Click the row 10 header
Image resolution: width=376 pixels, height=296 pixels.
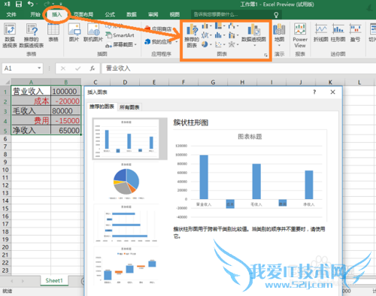(5, 170)
